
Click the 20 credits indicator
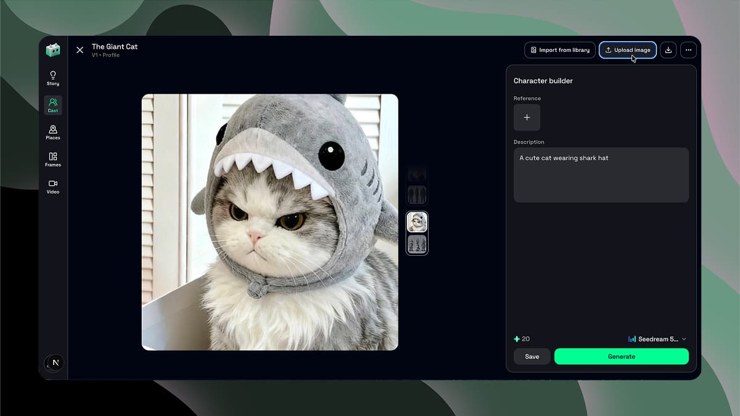coord(522,339)
